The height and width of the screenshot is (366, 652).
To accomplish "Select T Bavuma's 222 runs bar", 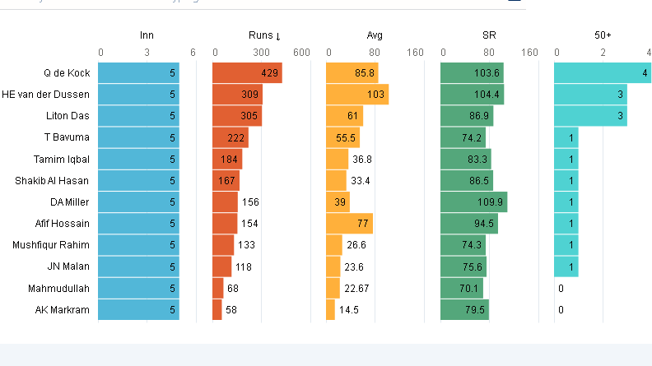I will pyautogui.click(x=230, y=137).
